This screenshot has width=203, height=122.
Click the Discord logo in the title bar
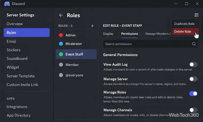point(7,4)
